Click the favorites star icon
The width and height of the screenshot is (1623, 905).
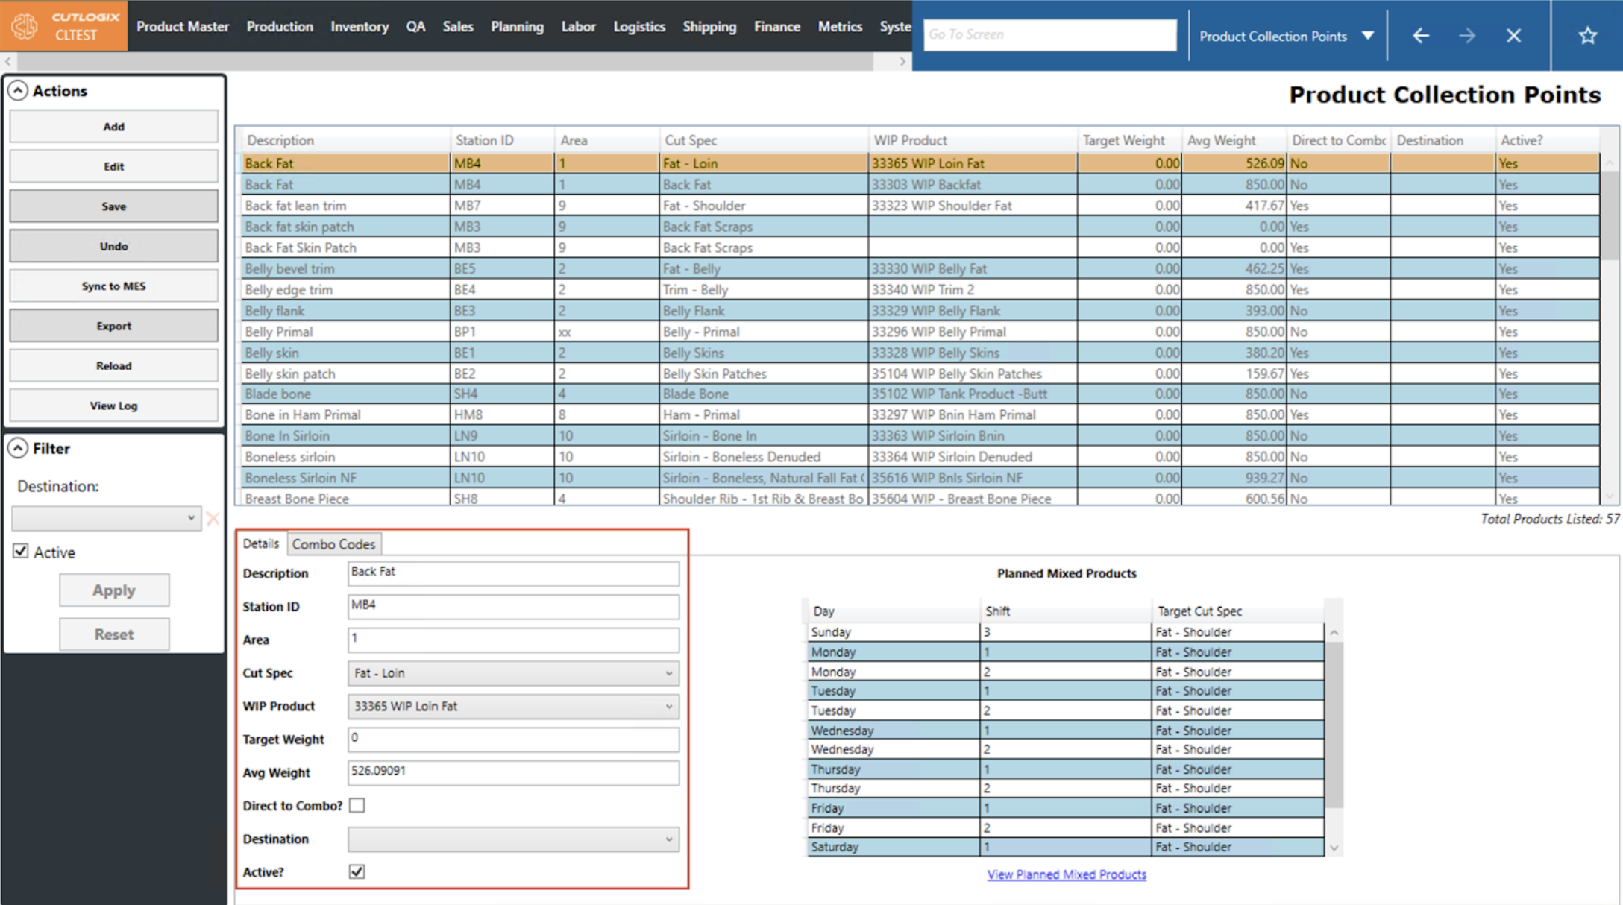click(1587, 35)
